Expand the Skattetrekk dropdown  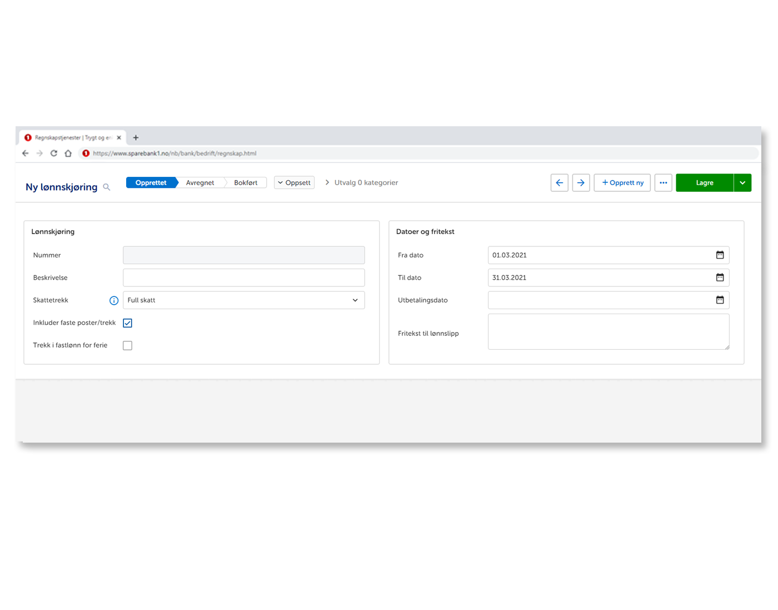click(355, 300)
